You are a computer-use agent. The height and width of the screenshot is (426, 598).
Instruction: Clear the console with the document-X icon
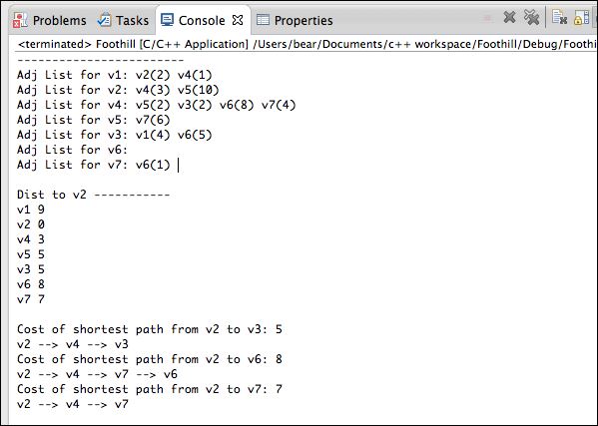coord(559,18)
